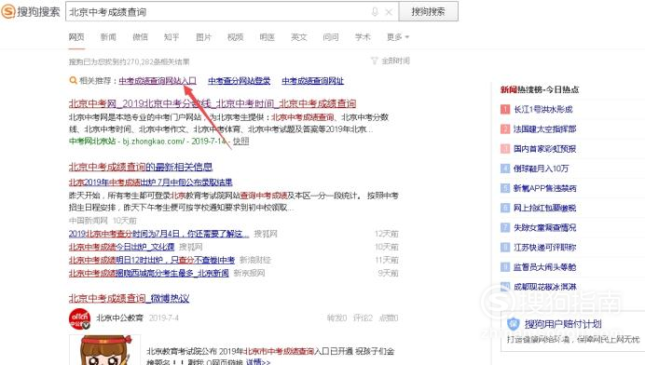Open hot search item 国内首家彩虹预报

544,149
